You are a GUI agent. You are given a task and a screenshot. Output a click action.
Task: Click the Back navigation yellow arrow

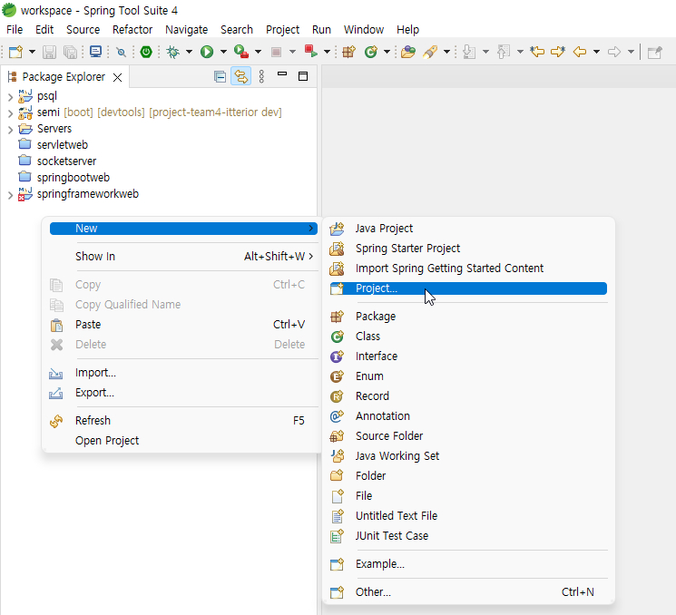coord(580,52)
